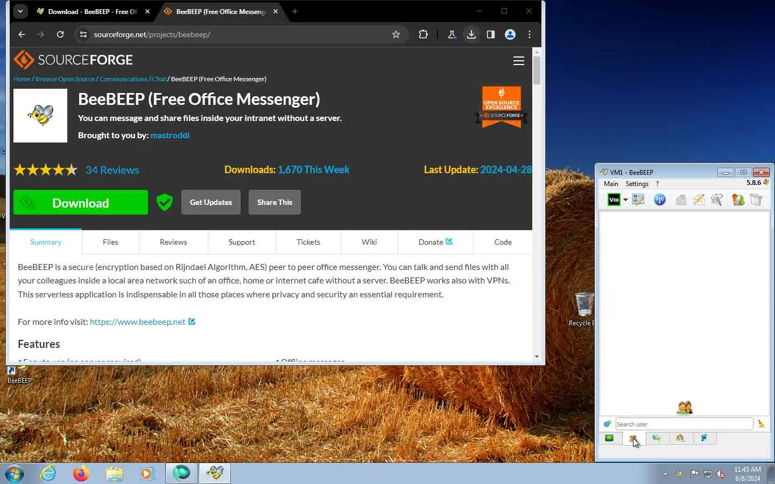The height and width of the screenshot is (484, 775).
Task: Click the BeeBEEP bee project logo thumbnail
Action: tap(40, 116)
